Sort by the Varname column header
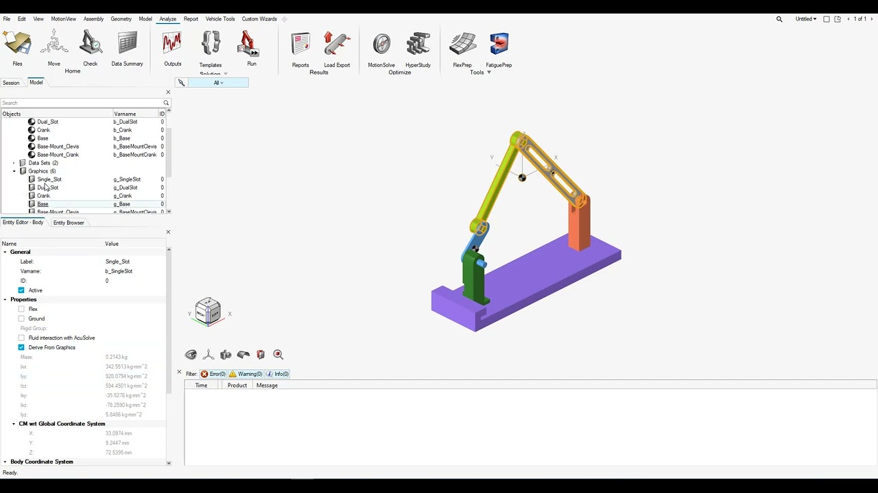 coord(135,114)
